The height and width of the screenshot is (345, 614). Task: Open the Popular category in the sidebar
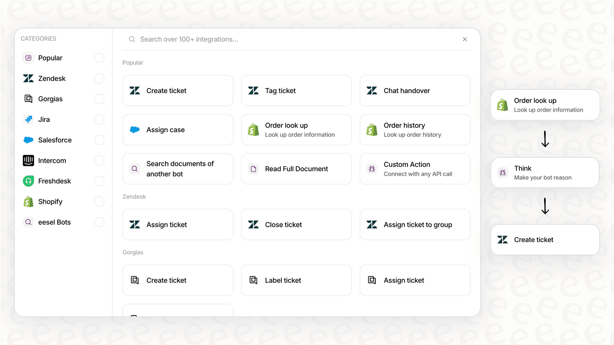coord(50,58)
